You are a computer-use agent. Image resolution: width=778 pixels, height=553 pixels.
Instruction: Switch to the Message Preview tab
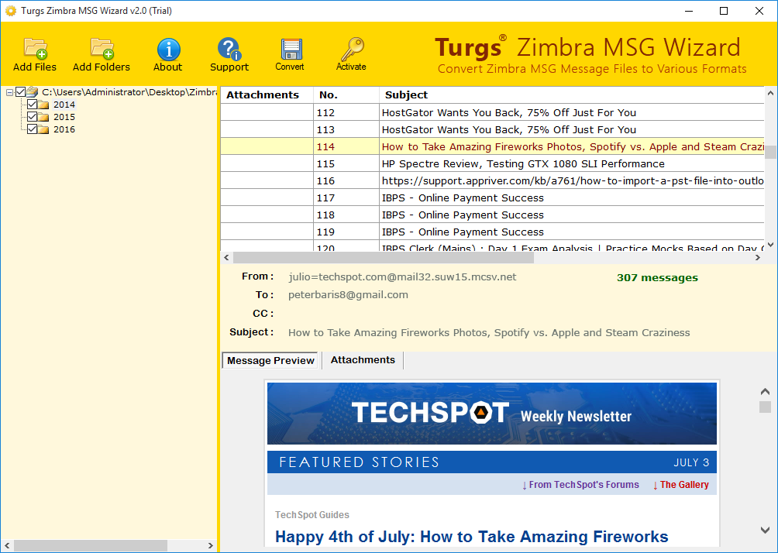click(x=270, y=361)
